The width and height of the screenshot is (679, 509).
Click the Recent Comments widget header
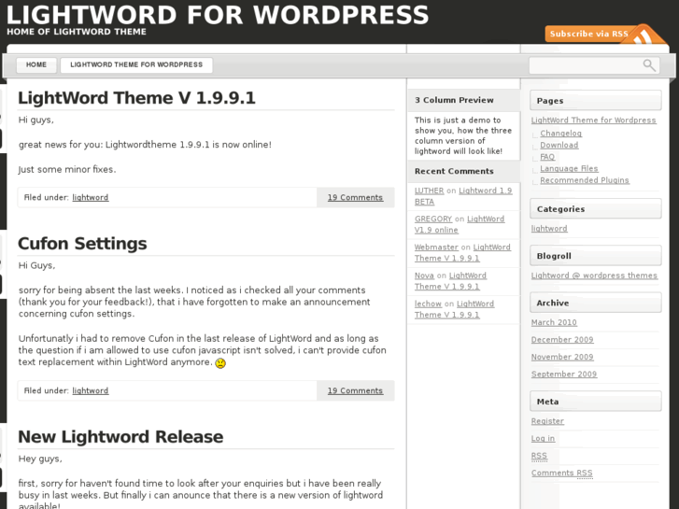point(463,171)
